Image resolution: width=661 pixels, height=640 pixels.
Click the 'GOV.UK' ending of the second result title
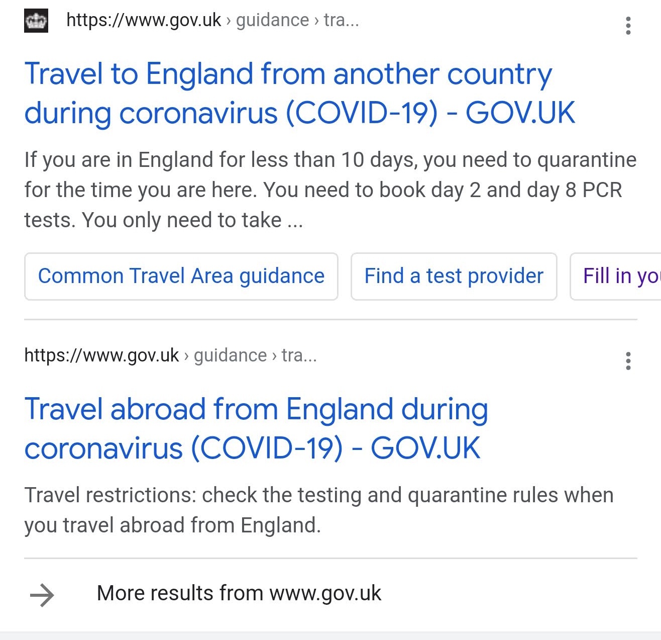tap(425, 448)
